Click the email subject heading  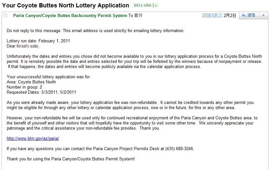click(x=66, y=5)
